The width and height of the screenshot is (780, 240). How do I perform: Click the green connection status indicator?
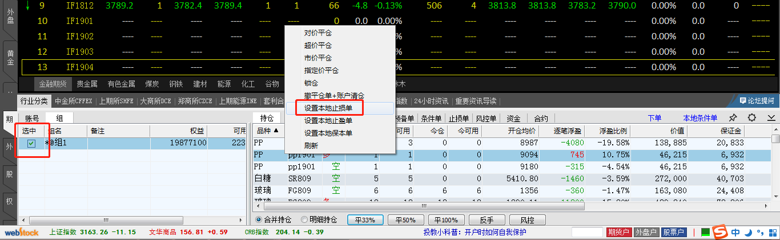click(x=706, y=233)
